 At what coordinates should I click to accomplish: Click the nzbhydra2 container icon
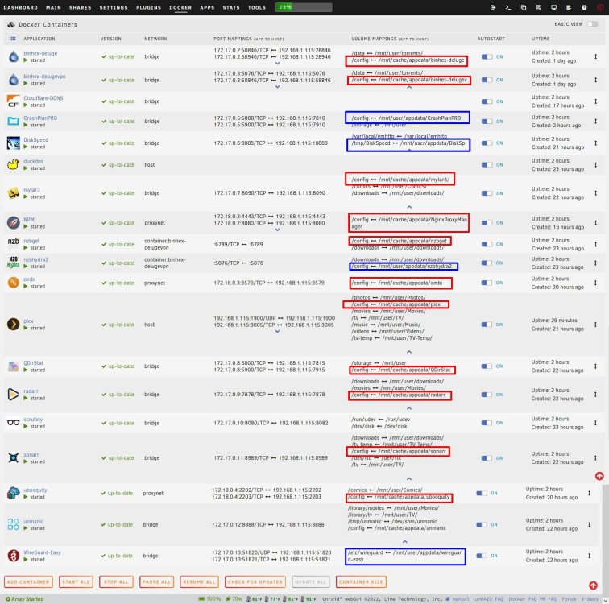tap(14, 263)
